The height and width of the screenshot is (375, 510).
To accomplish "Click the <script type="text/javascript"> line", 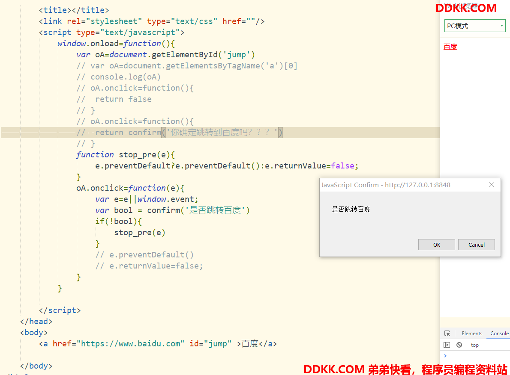I will (x=111, y=32).
